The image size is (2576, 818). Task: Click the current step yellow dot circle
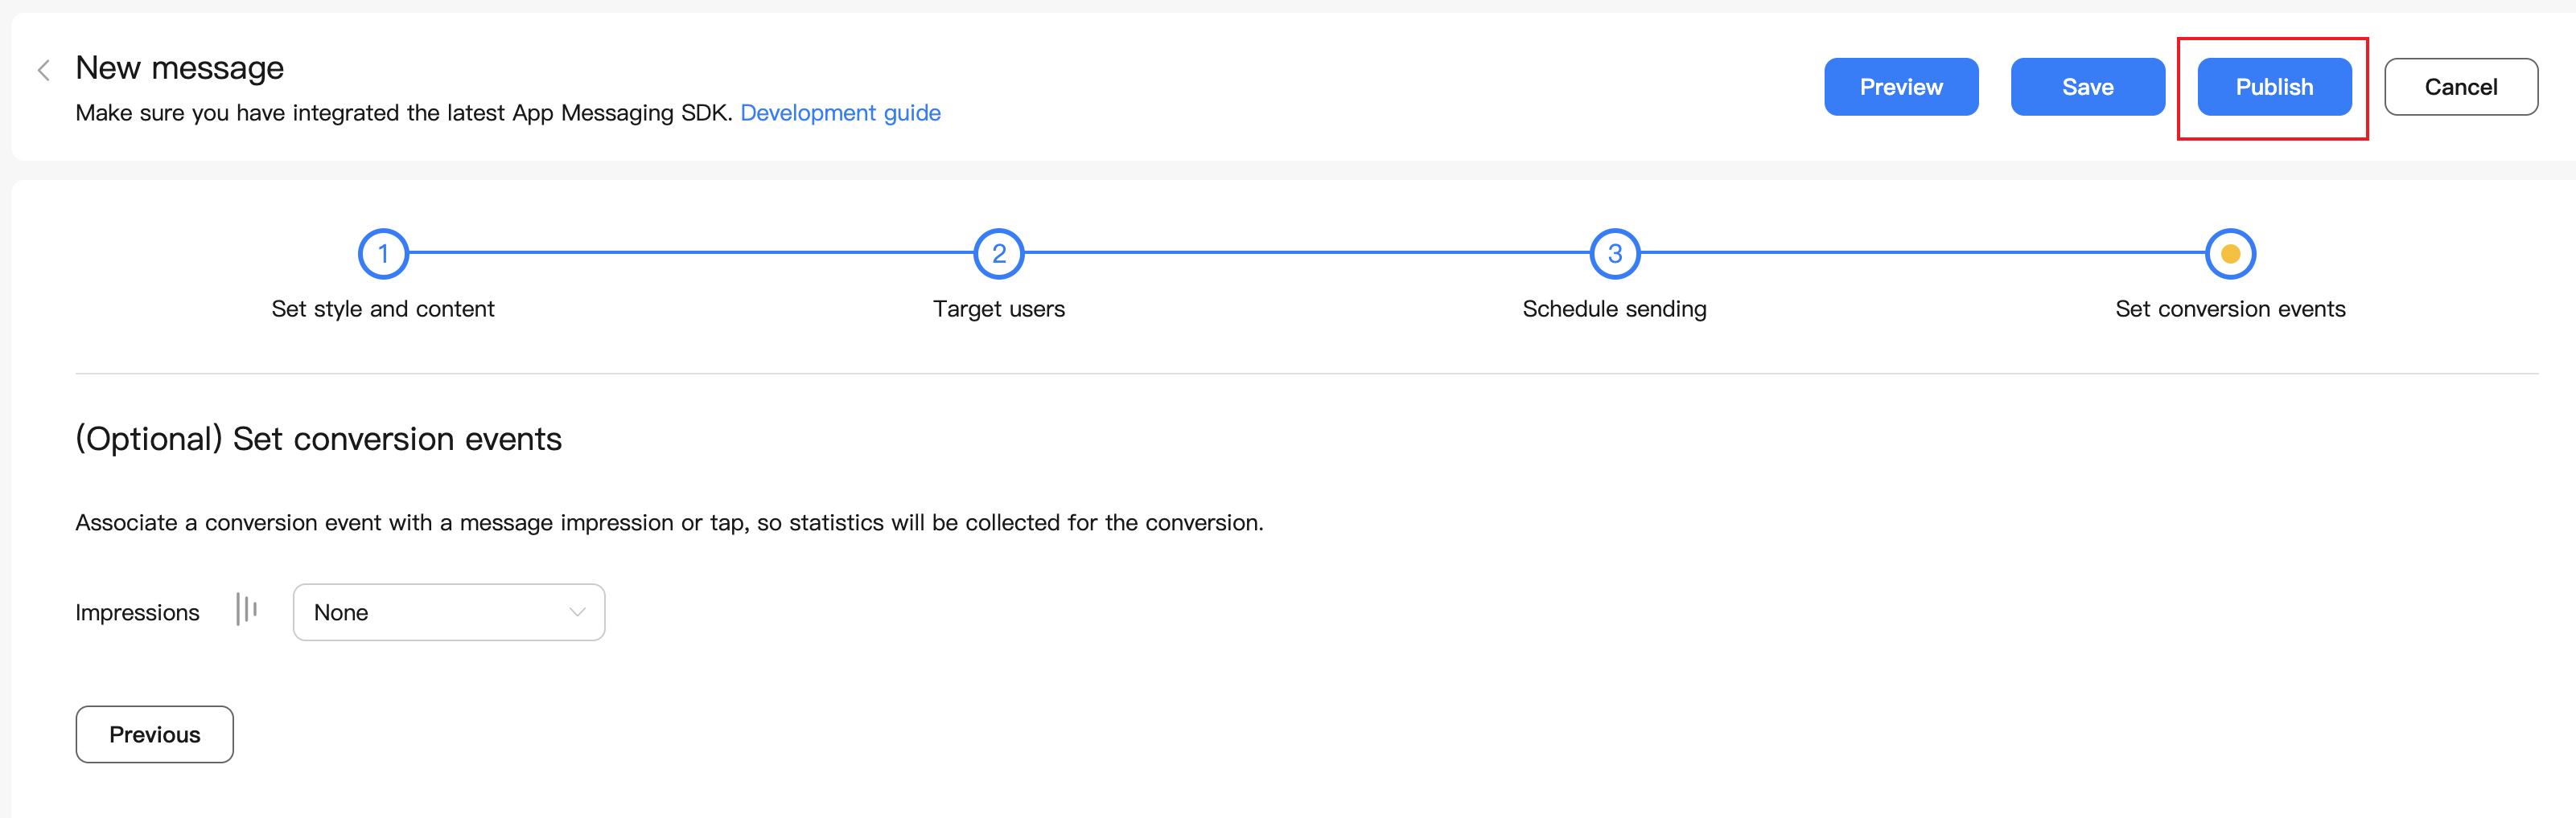click(x=2230, y=254)
